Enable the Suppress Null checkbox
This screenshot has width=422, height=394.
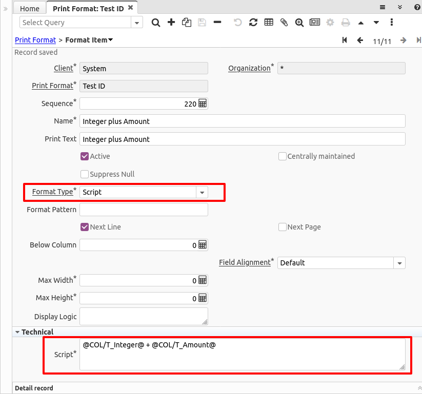pyautogui.click(x=85, y=174)
